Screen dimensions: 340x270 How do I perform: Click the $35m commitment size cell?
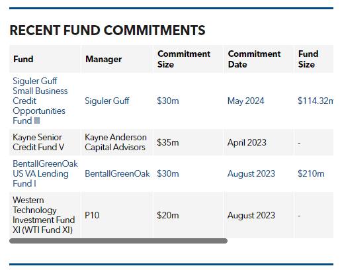(x=188, y=142)
